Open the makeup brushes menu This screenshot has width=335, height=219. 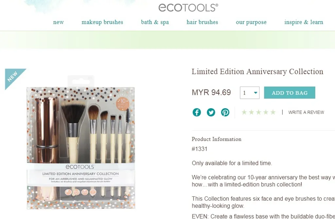point(102,22)
